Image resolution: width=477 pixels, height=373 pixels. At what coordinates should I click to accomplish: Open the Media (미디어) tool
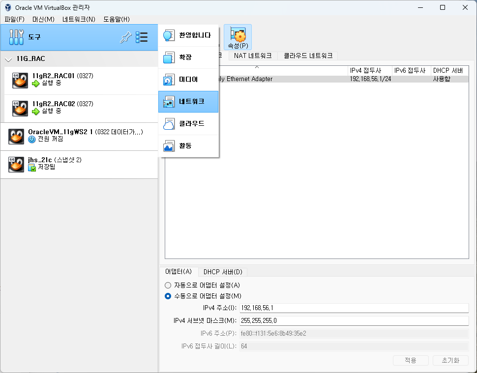188,80
